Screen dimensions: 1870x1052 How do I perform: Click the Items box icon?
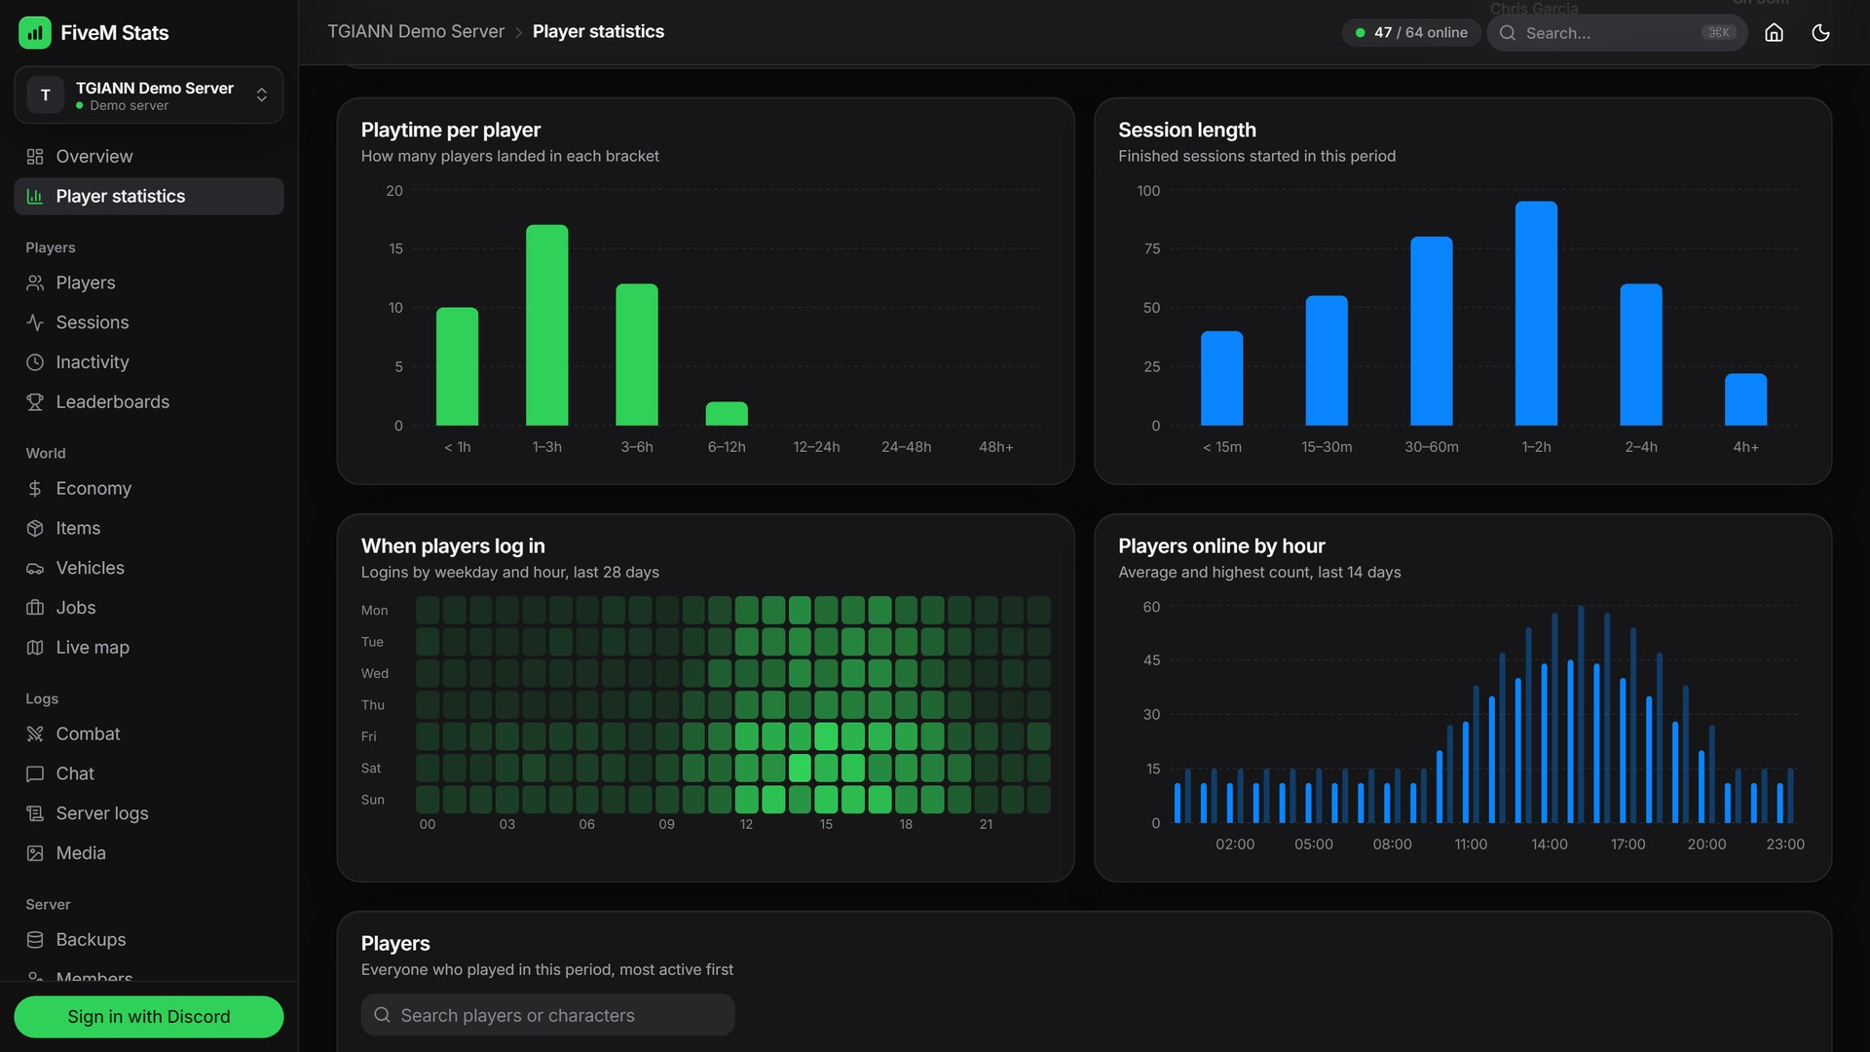35,528
